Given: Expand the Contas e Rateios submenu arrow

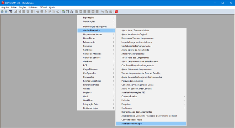Looking at the screenshot, I should 184,96.
